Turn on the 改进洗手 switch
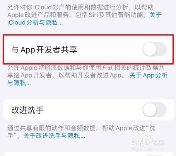176x156 pixels. coord(154,110)
